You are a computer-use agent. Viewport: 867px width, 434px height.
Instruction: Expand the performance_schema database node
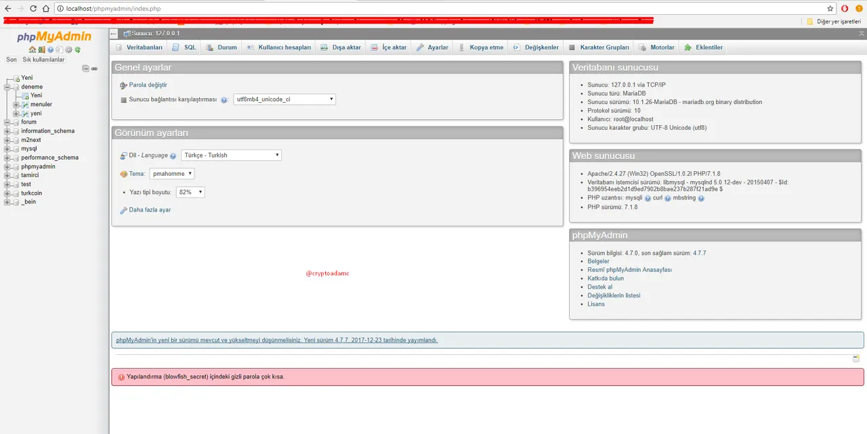[7, 158]
